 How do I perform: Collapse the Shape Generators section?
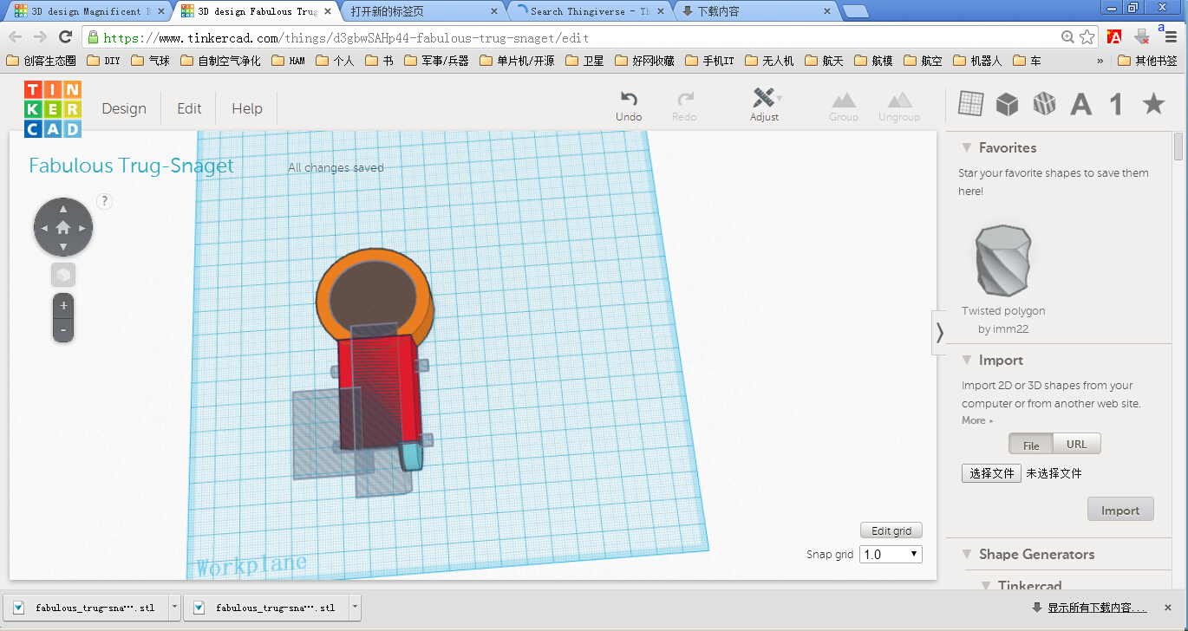(966, 554)
